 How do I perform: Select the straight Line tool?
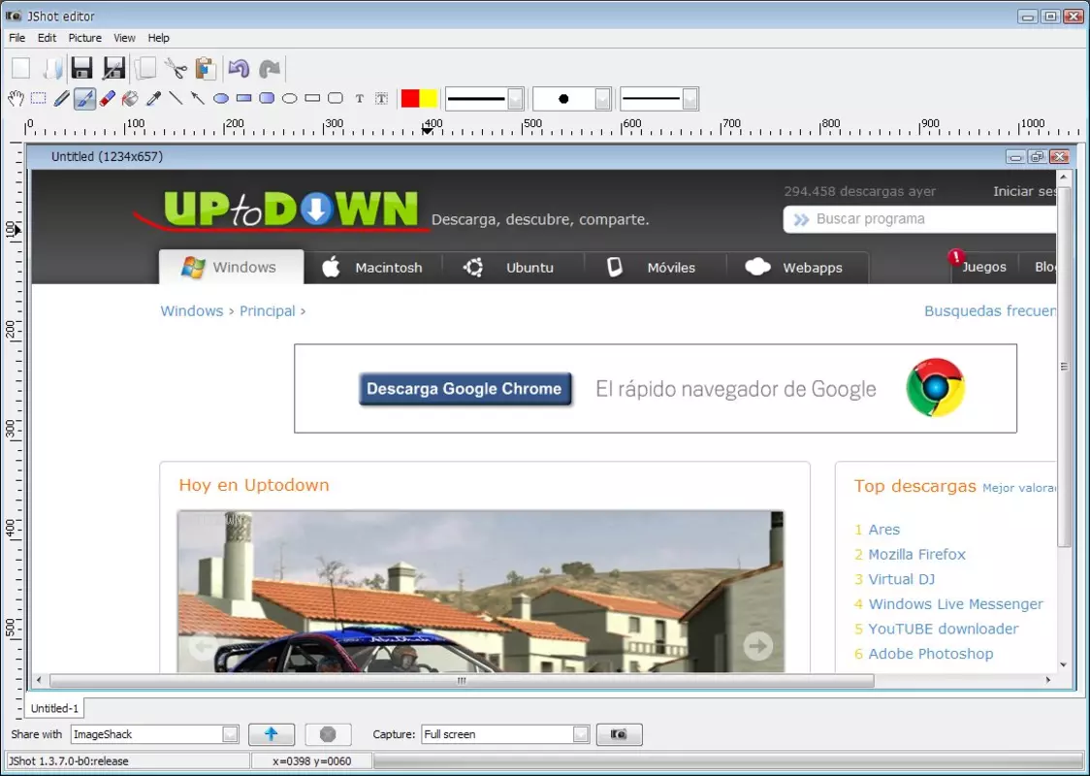176,99
